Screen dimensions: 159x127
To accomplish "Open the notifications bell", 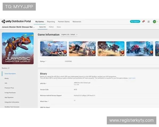I will pos(143,21).
